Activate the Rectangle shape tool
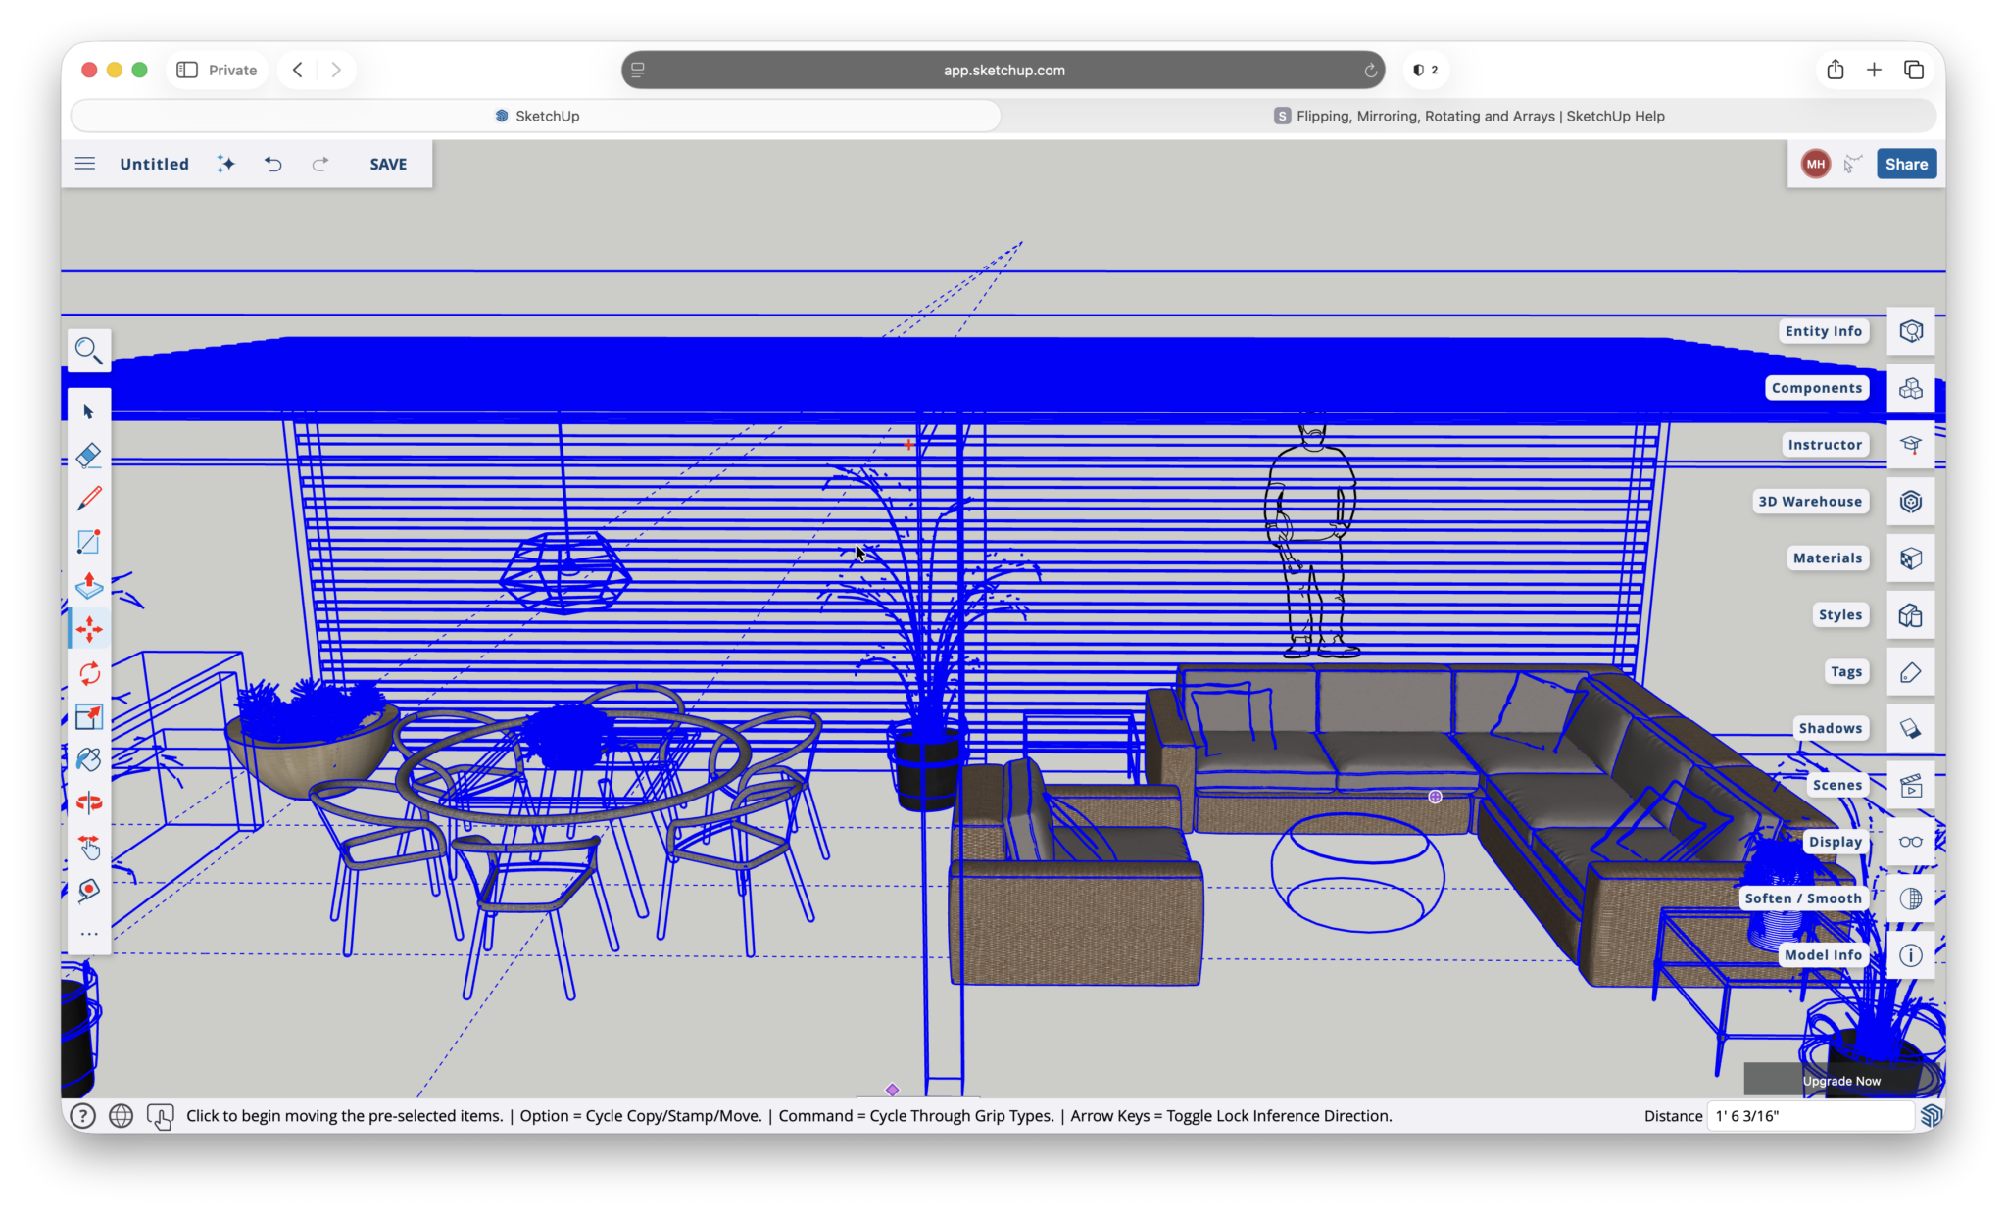The height and width of the screenshot is (1214, 2007). 89,542
